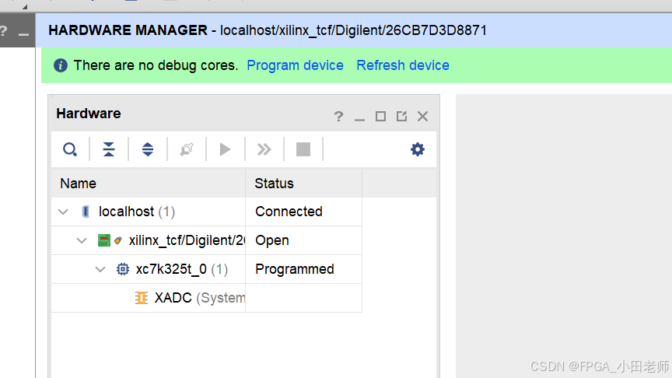Collapse all items in Hardware tree
This screenshot has width=672, height=378.
[109, 149]
